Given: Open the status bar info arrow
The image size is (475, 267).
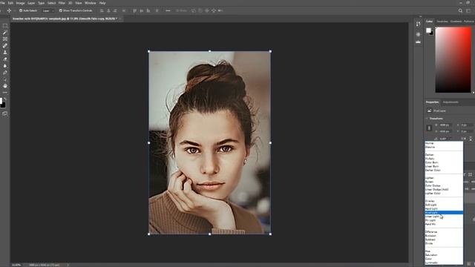Looking at the screenshot, I should click(x=68, y=265).
